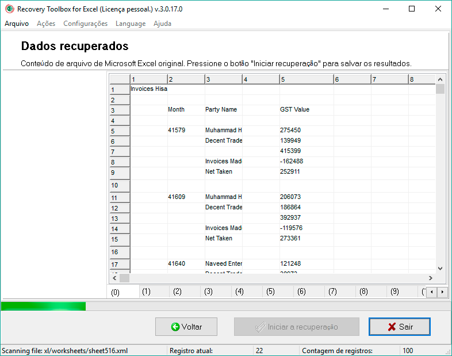Click the red X icon on Sair
This screenshot has width=452, height=356.
[392, 327]
